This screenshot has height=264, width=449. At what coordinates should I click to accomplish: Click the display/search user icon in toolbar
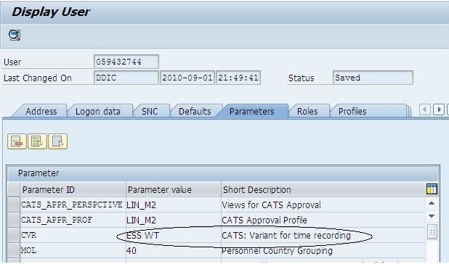[15, 35]
